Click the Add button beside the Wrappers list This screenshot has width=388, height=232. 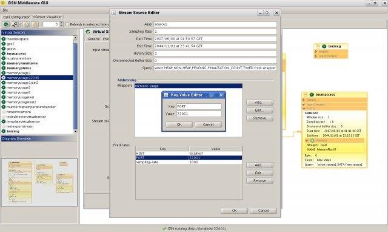pos(259,103)
